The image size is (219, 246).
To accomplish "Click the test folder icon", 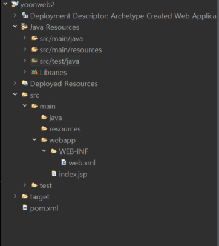I will tap(34, 185).
